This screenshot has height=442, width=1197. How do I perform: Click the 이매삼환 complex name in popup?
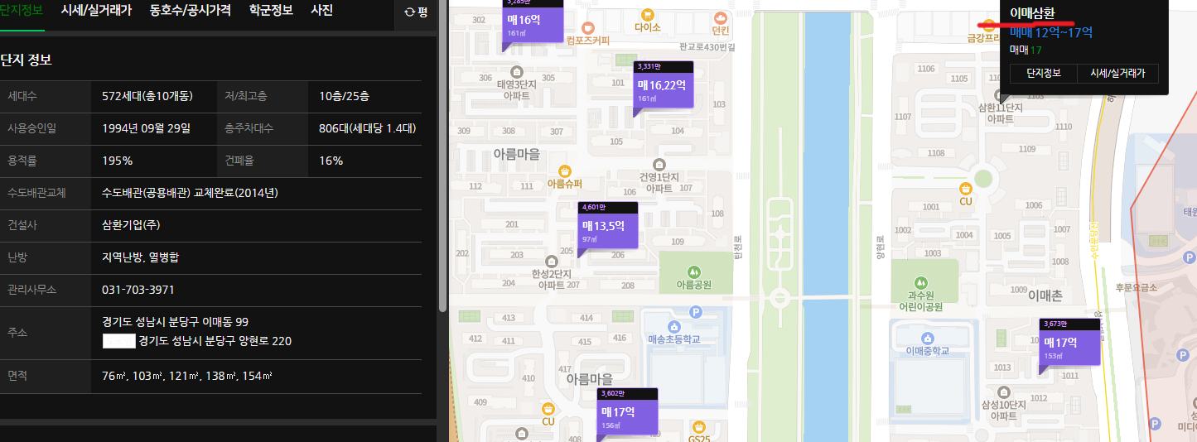pyautogui.click(x=1032, y=12)
